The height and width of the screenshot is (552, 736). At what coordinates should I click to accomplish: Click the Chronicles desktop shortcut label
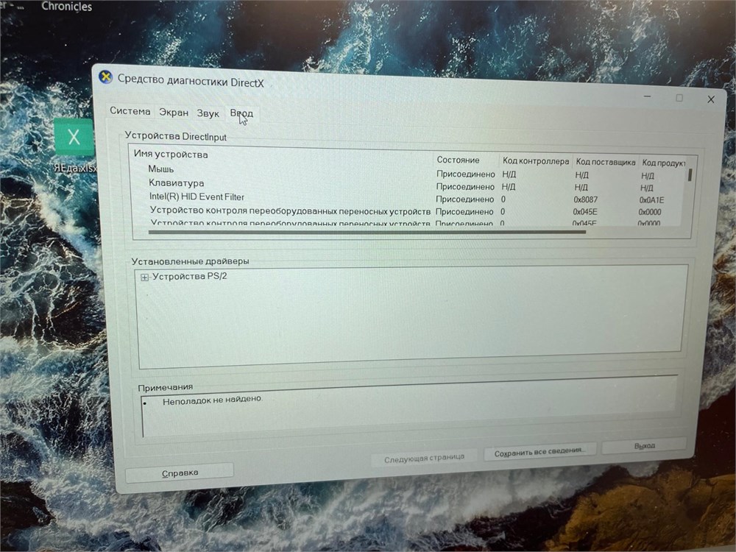point(67,7)
